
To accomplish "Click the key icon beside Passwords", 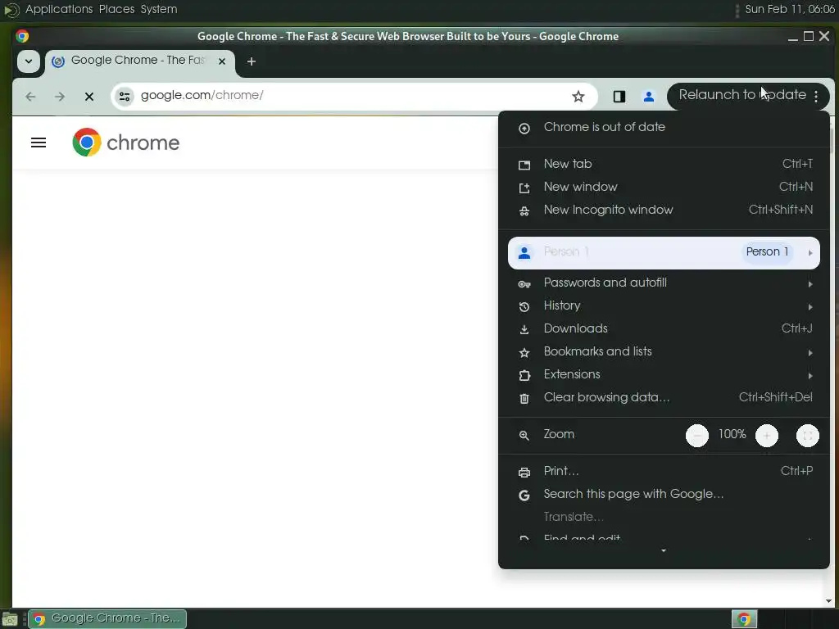I will pyautogui.click(x=524, y=284).
